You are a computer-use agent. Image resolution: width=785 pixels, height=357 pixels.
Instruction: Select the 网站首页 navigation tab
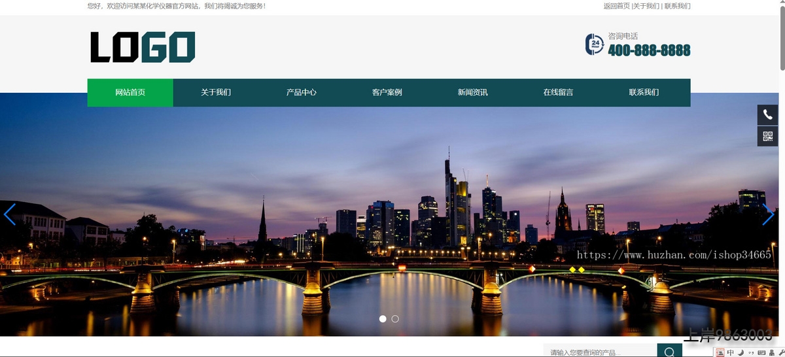(130, 92)
